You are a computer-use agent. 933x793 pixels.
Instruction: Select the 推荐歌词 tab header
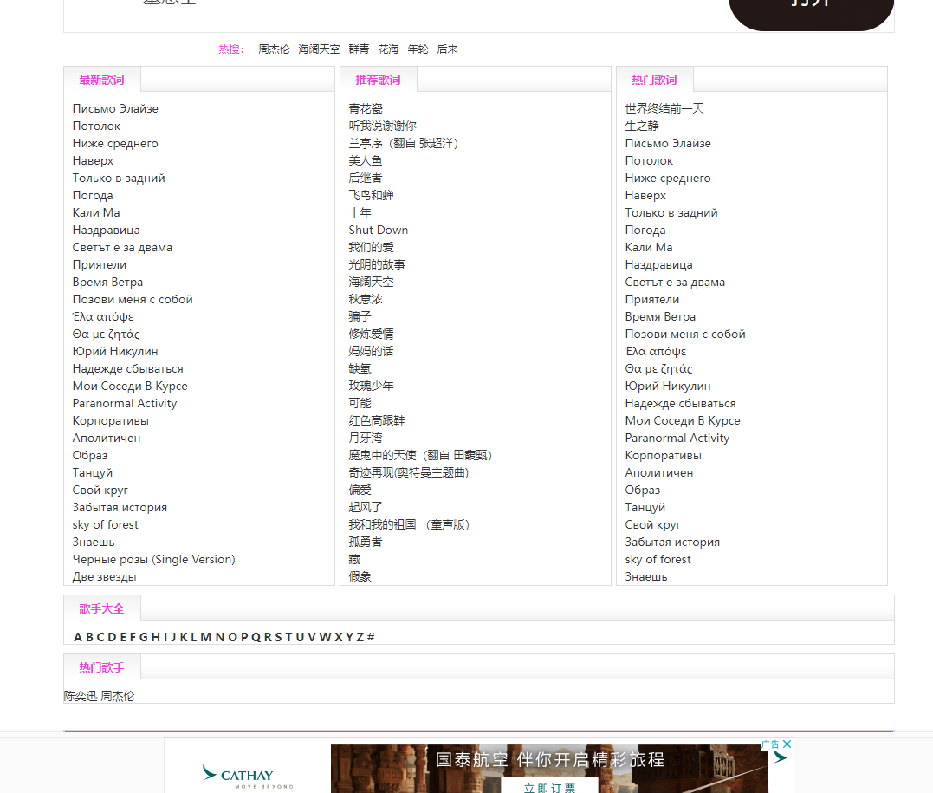pyautogui.click(x=378, y=80)
